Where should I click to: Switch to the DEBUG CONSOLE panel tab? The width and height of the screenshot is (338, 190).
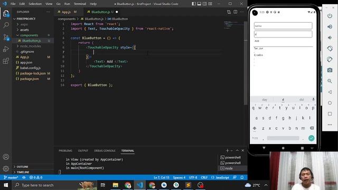pyautogui.click(x=105, y=150)
